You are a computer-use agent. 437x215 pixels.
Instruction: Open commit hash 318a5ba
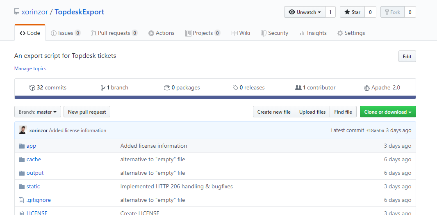tap(375, 130)
